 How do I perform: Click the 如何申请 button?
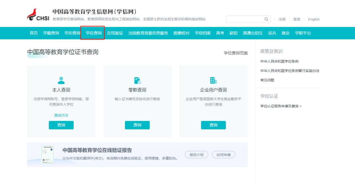(x=224, y=154)
